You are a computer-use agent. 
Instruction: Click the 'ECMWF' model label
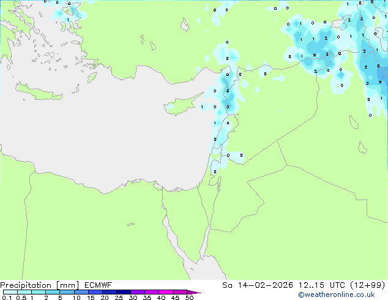tap(99, 285)
